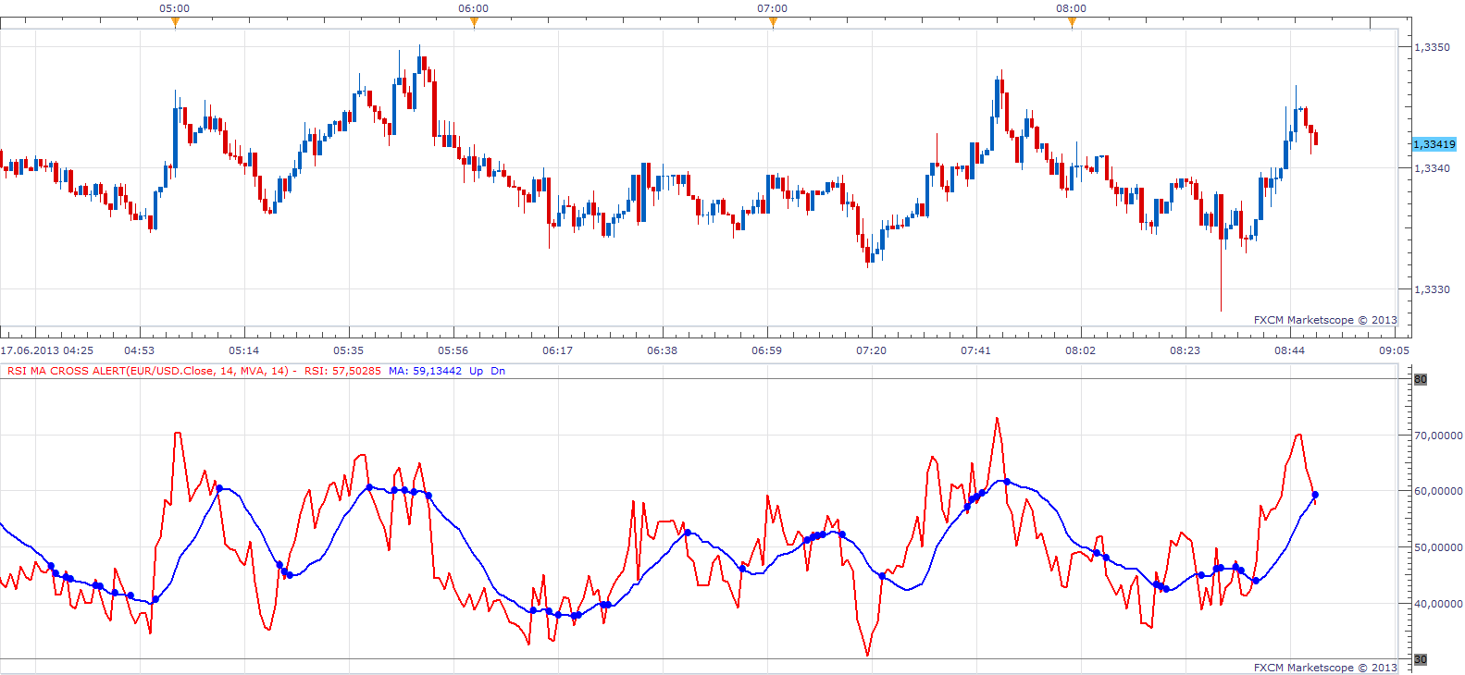Click the last blue cross dot at RSI line end
1465x675 pixels.
pyautogui.click(x=1315, y=495)
